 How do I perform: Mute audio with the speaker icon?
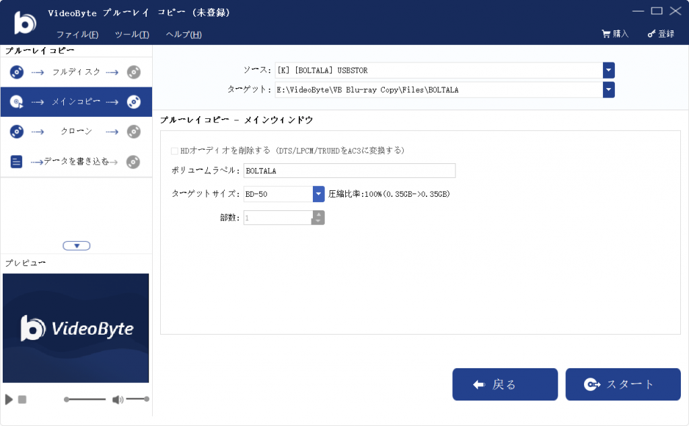coord(117,400)
